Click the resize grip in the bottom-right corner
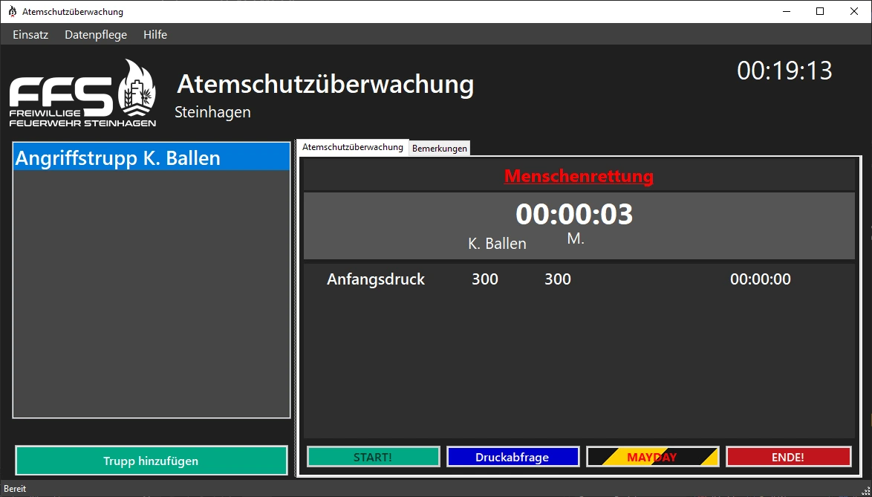872x497 pixels. point(866,492)
